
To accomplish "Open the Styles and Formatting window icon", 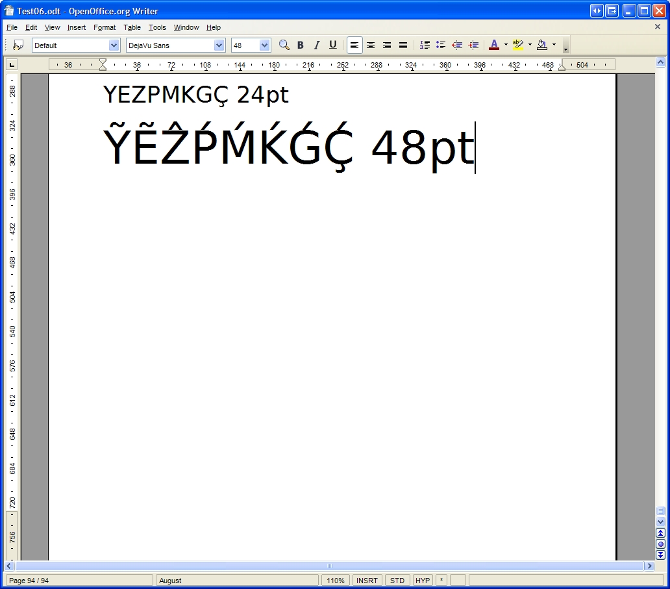I will tap(18, 45).
